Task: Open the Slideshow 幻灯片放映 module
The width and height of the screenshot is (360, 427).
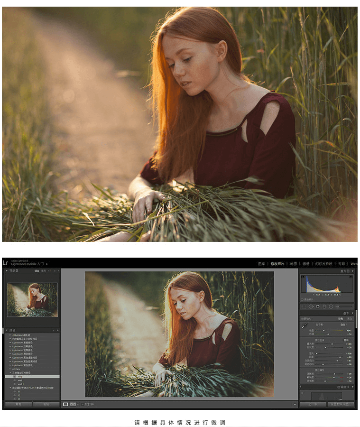Action: (324, 264)
